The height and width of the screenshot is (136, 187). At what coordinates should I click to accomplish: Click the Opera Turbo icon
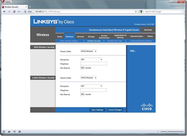pyautogui.click(x=20, y=131)
